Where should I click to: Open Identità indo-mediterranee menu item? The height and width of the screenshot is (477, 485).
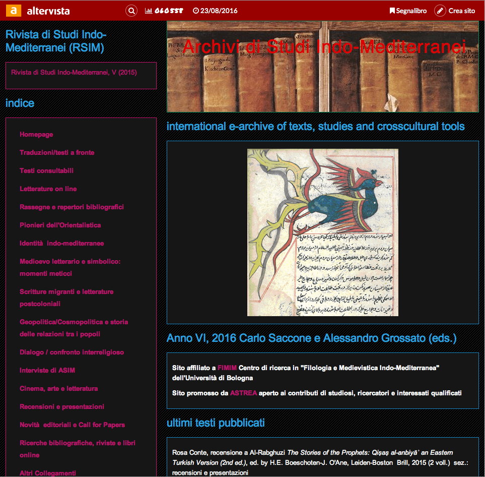61,244
